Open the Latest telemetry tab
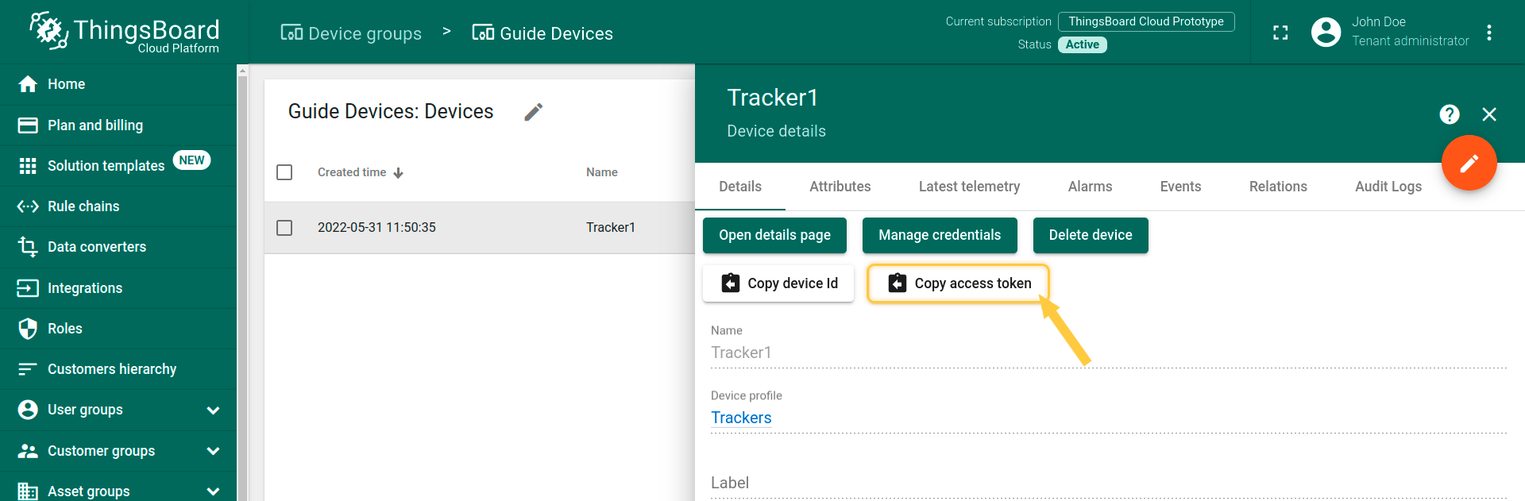Viewport: 1525px width, 501px height. pyautogui.click(x=969, y=187)
